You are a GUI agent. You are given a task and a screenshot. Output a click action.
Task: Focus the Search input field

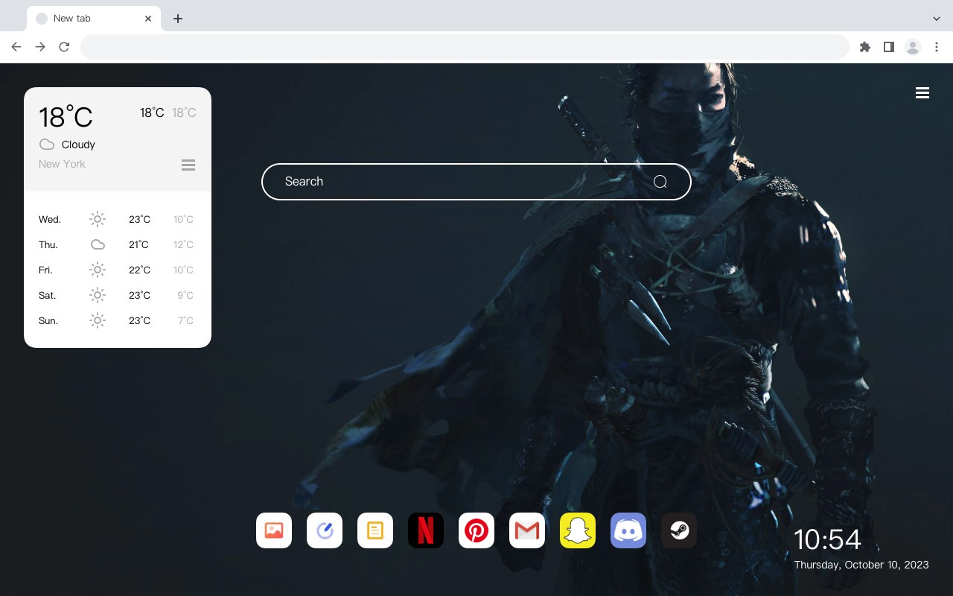tap(476, 182)
